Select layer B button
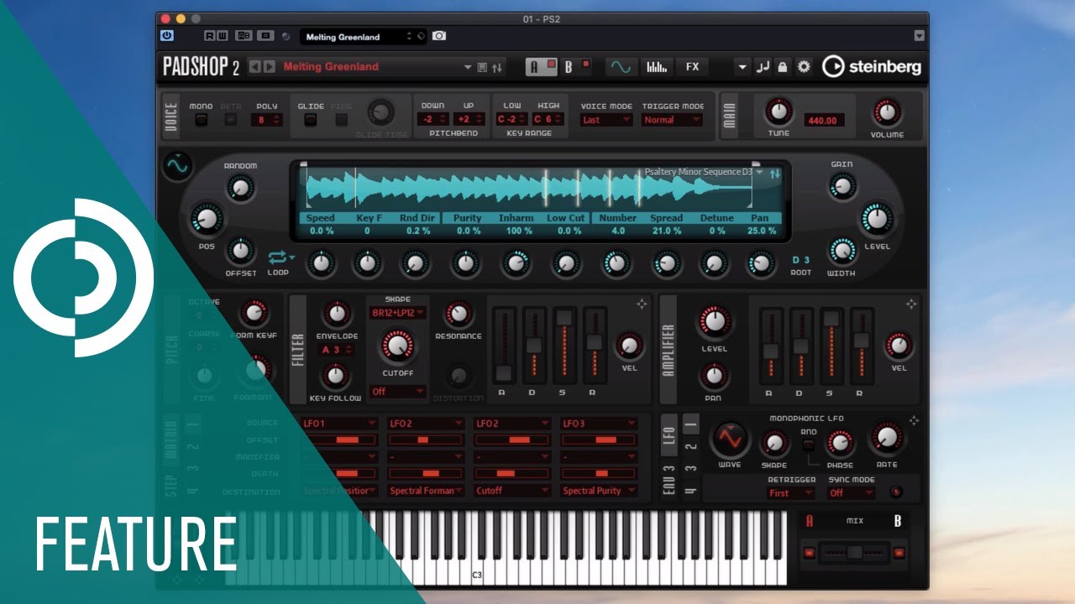Viewport: 1075px width, 604px height. click(x=577, y=66)
